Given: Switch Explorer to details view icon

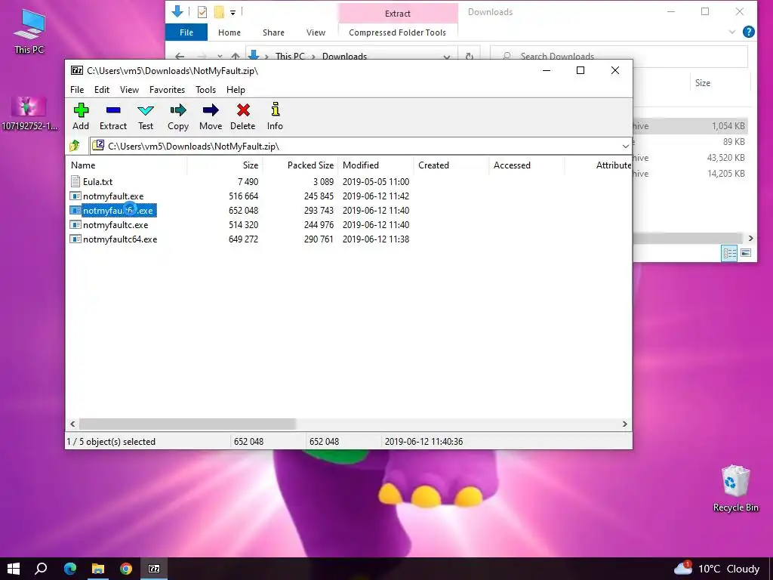Looking at the screenshot, I should (729, 253).
